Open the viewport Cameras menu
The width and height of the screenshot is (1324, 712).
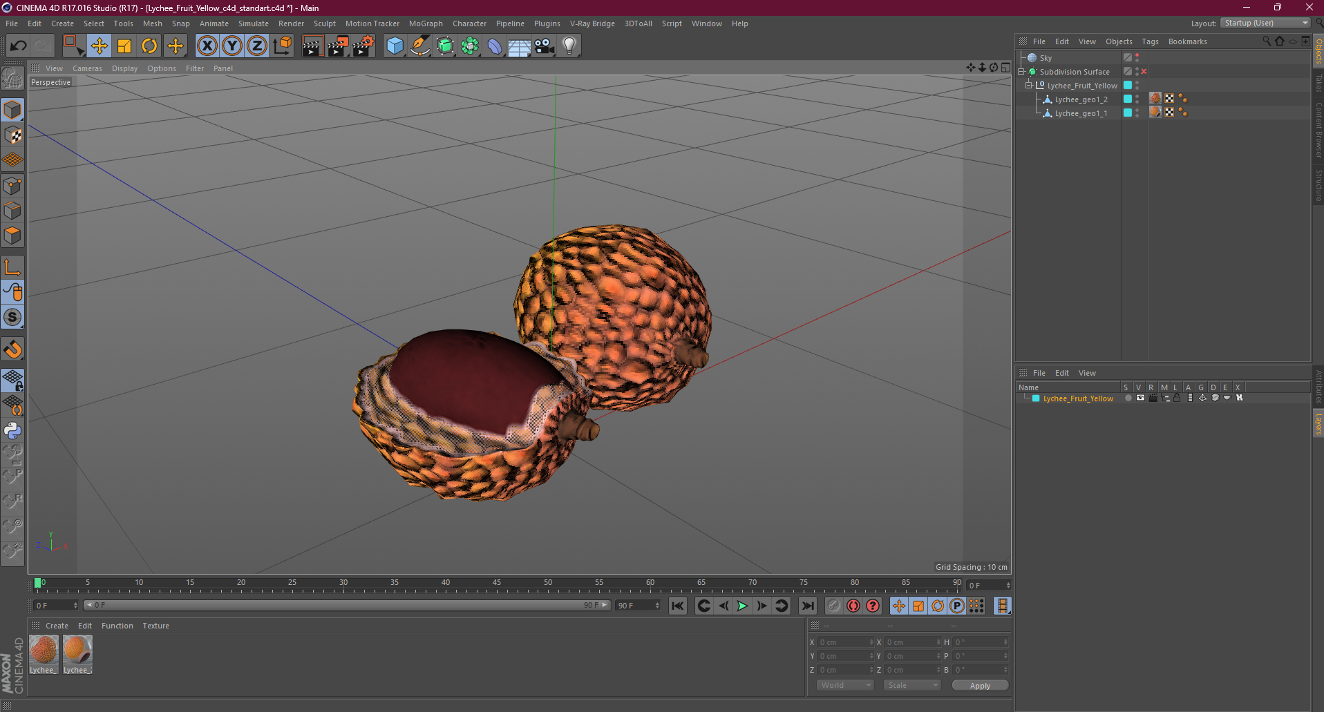pos(87,68)
